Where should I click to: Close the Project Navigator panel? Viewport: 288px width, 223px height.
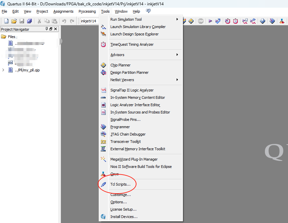coord(56,29)
